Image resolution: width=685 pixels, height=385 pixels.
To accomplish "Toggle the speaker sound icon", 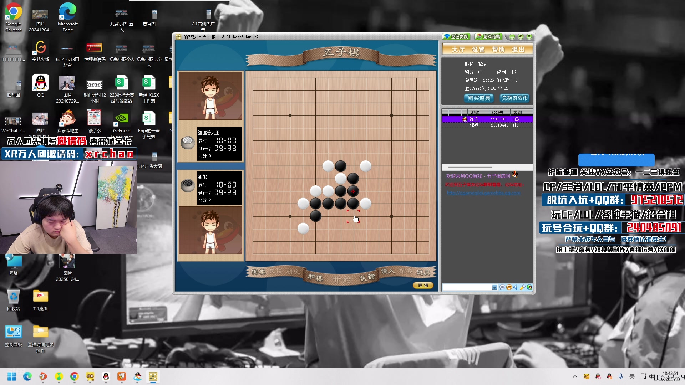I will tap(516, 287).
